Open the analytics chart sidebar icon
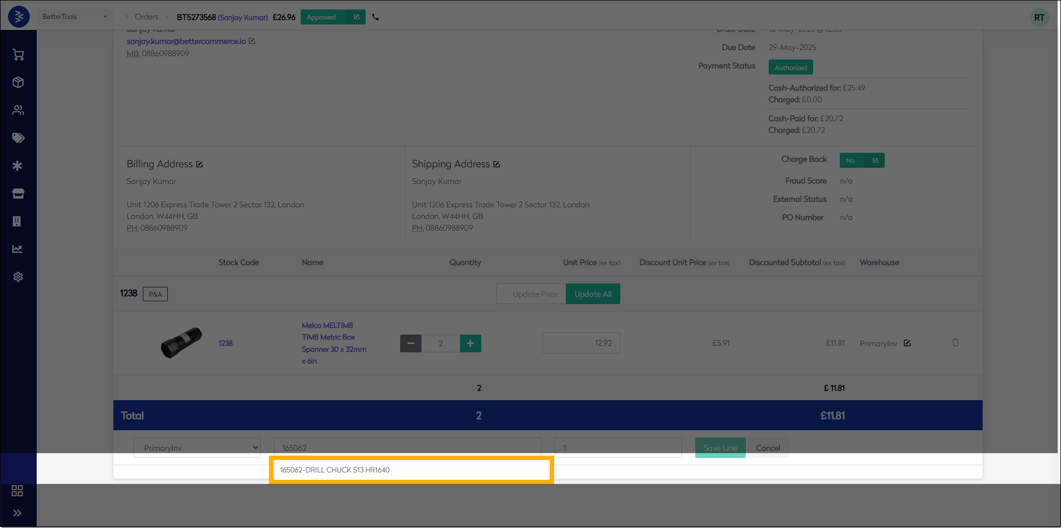The image size is (1061, 528). point(18,249)
